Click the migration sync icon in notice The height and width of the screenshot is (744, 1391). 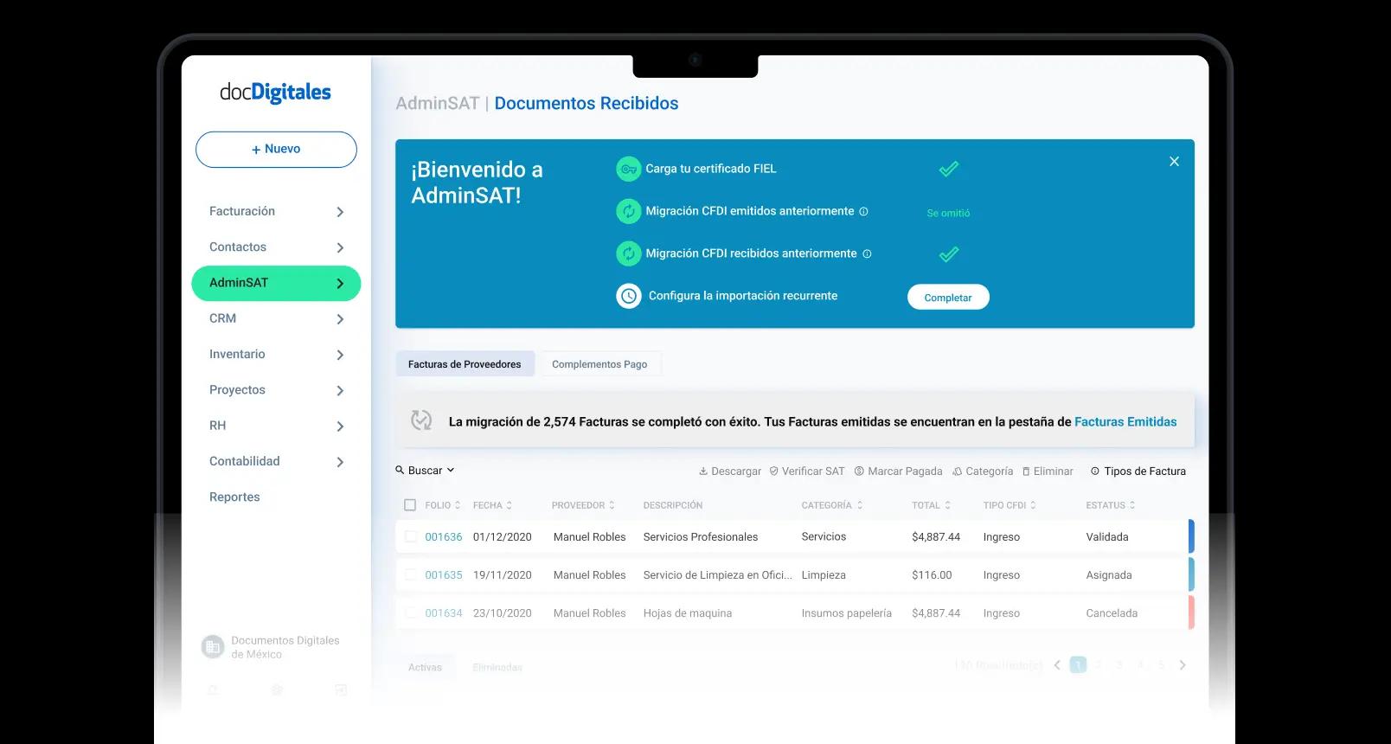421,420
